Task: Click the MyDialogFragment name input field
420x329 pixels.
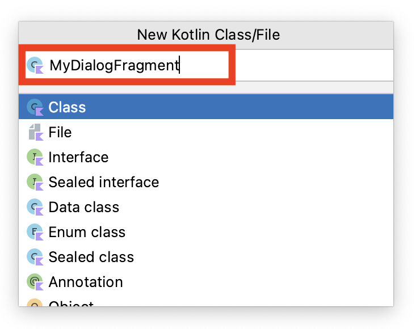Action: coord(206,65)
